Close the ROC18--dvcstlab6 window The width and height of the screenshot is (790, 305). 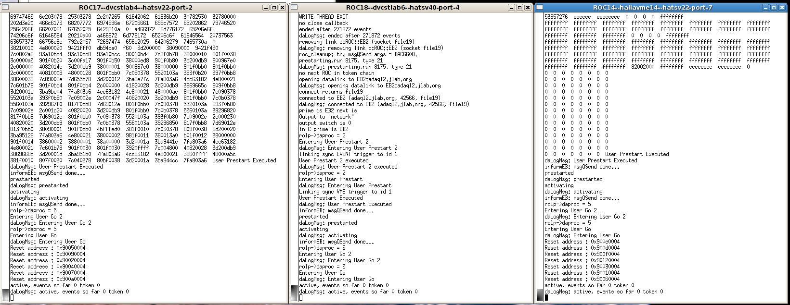pyautogui.click(x=528, y=8)
